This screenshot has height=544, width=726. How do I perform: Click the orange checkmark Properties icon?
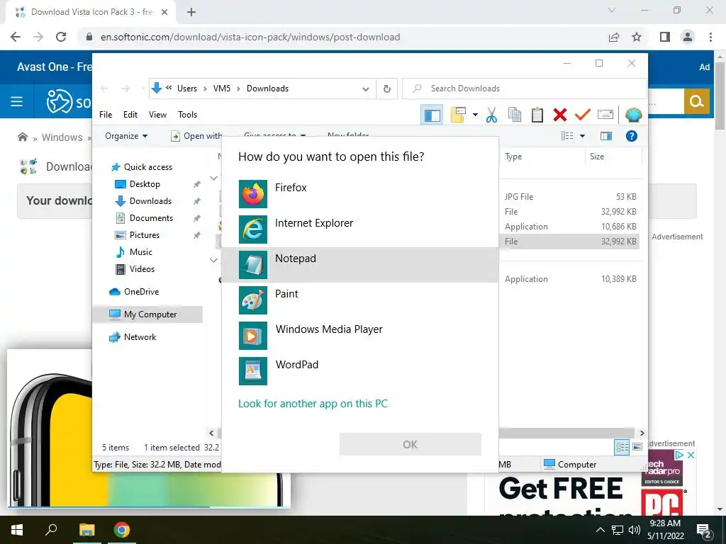coord(583,114)
